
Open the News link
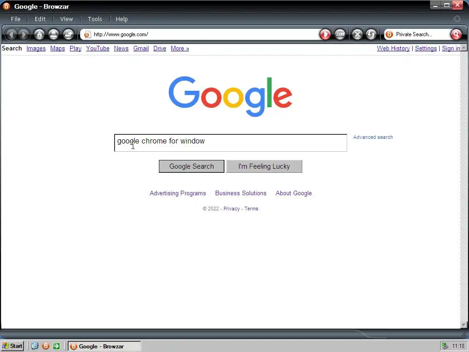(121, 49)
